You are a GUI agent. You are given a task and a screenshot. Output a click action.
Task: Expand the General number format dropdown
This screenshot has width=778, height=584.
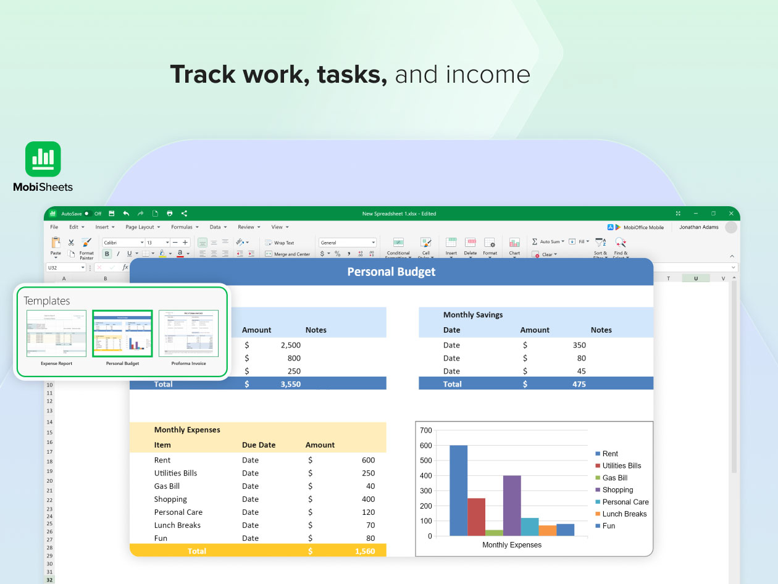[347, 243]
